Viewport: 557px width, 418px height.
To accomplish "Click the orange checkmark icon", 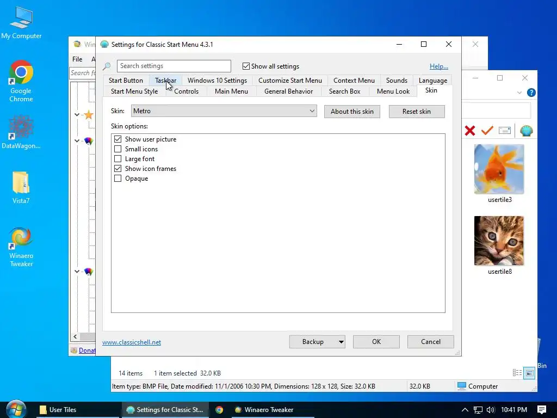I will point(487,131).
